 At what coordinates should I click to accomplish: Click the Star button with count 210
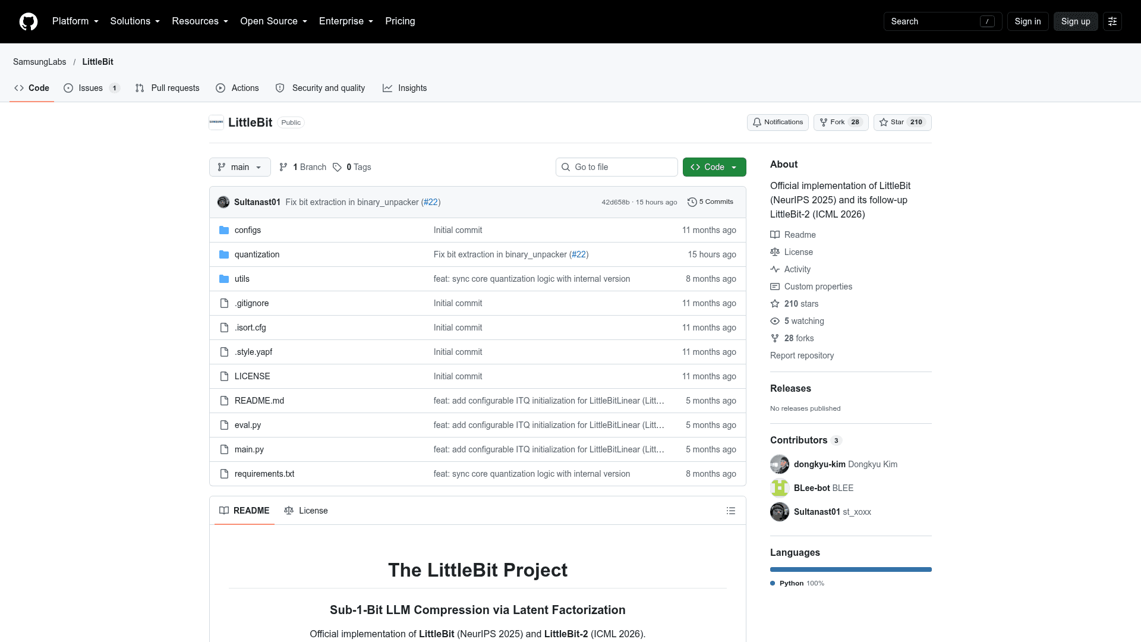pyautogui.click(x=902, y=122)
